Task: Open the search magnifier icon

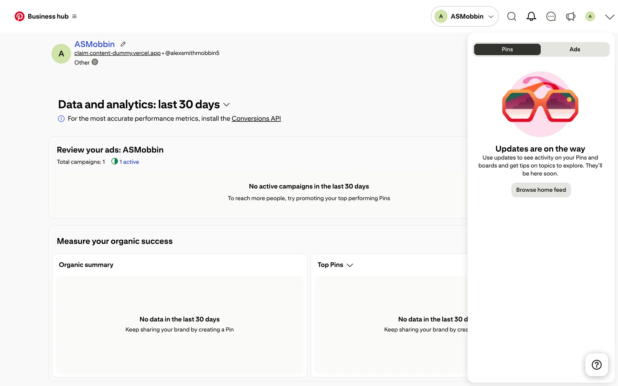Action: click(x=511, y=16)
